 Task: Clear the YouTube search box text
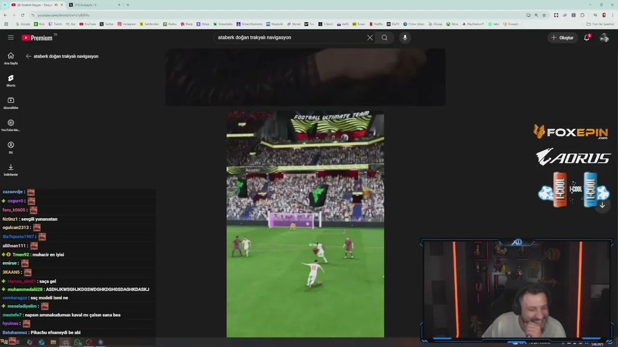(x=370, y=37)
